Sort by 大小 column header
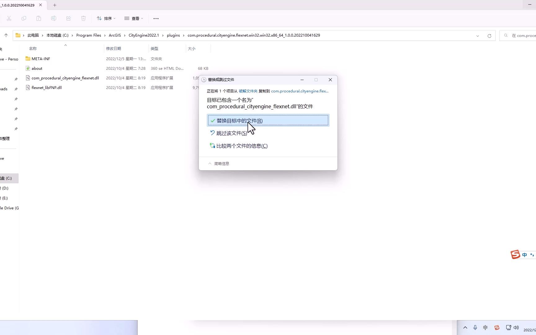Image resolution: width=536 pixels, height=335 pixels. (x=192, y=49)
